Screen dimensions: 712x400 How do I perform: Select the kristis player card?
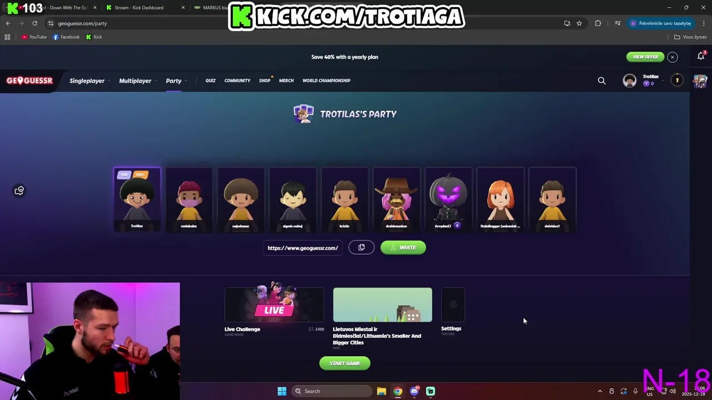pyautogui.click(x=344, y=199)
